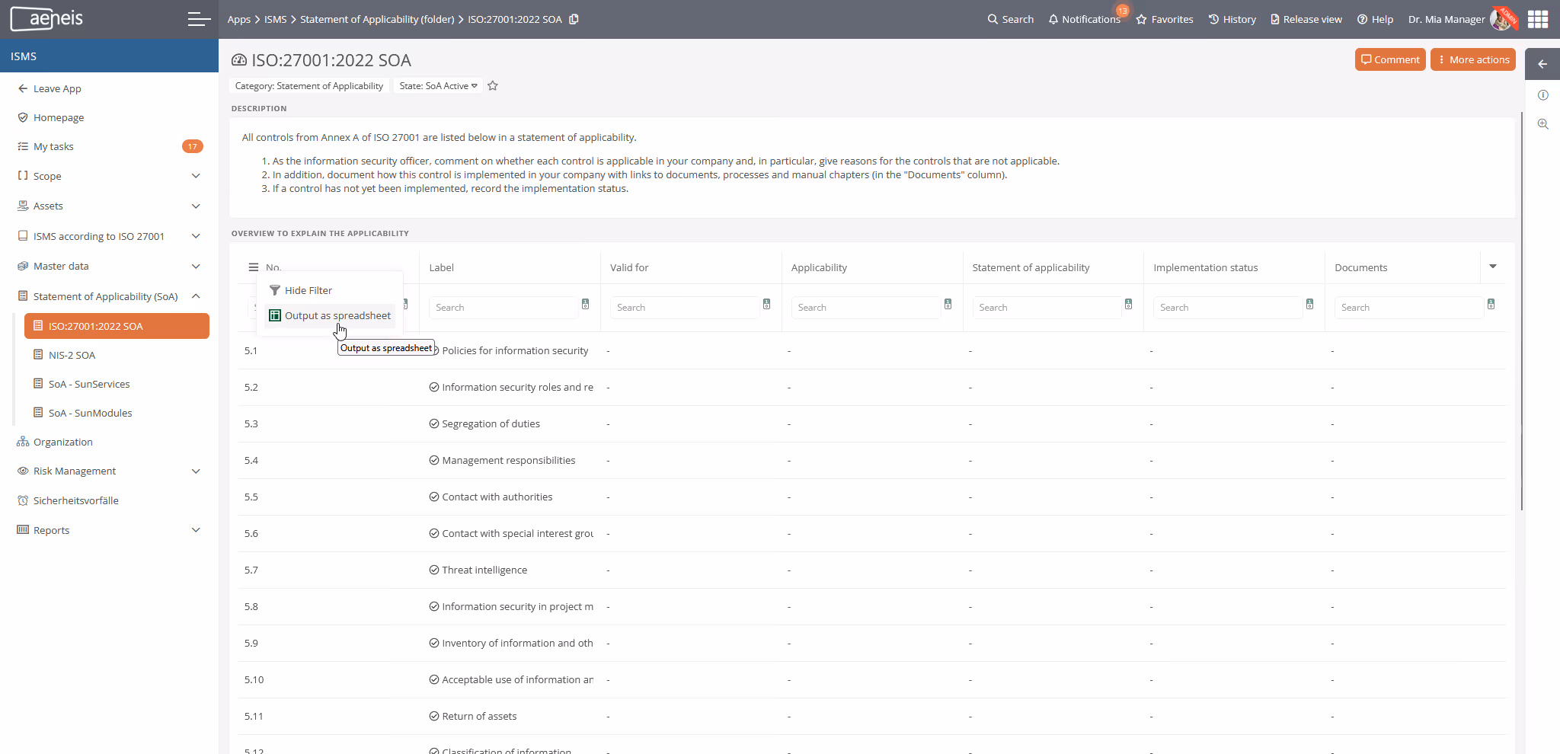The image size is (1560, 754).
Task: Click check icon of Threat intelligence
Action: click(x=434, y=570)
